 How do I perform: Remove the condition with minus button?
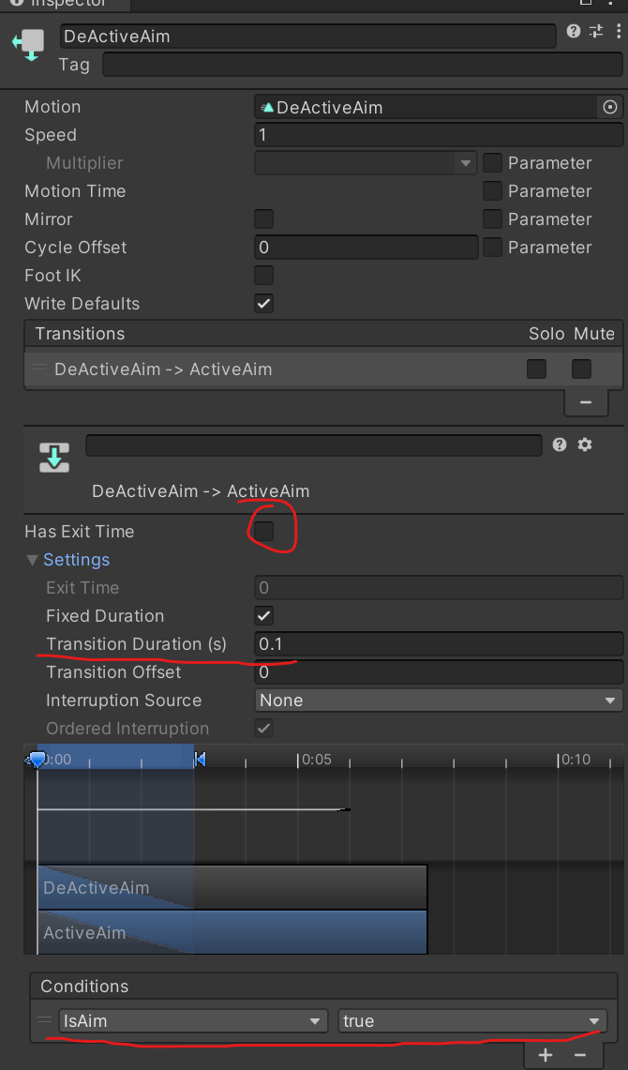pyautogui.click(x=580, y=1055)
